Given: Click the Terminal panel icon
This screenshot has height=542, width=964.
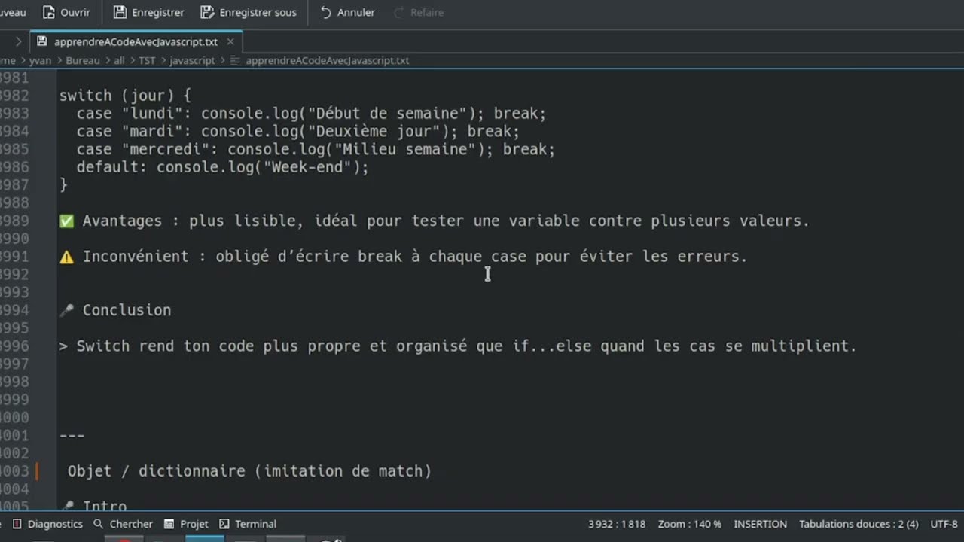Looking at the screenshot, I should 224,524.
